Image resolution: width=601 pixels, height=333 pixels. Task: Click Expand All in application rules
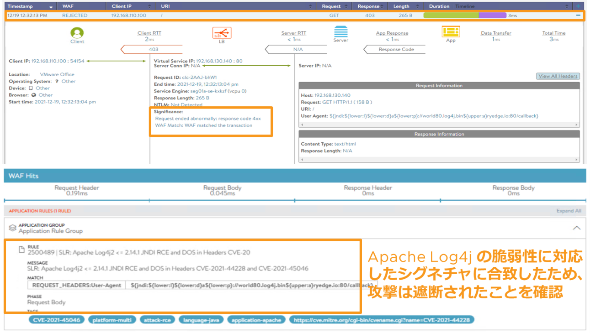point(568,211)
